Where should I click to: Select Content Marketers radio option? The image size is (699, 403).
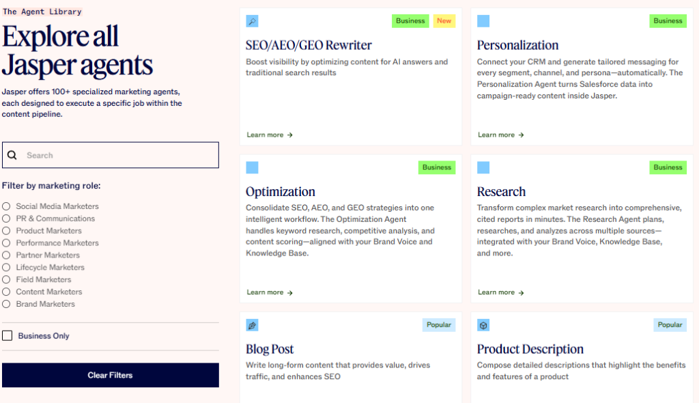6,292
